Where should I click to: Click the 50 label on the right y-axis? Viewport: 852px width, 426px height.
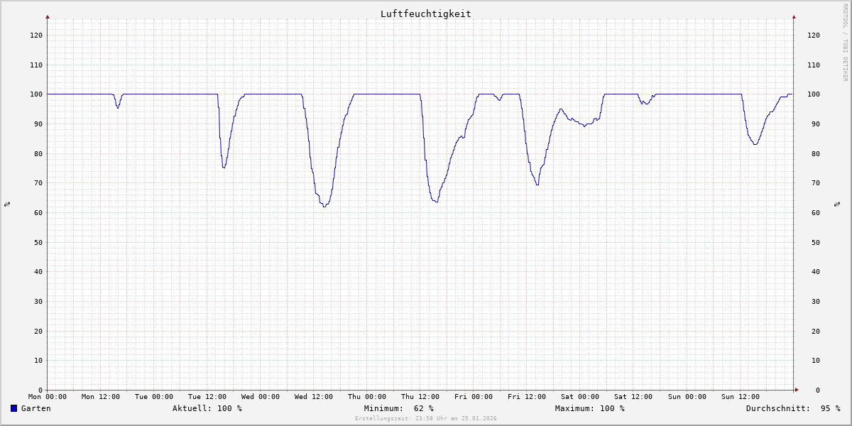click(813, 242)
